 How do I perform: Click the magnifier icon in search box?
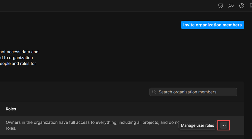click(154, 92)
